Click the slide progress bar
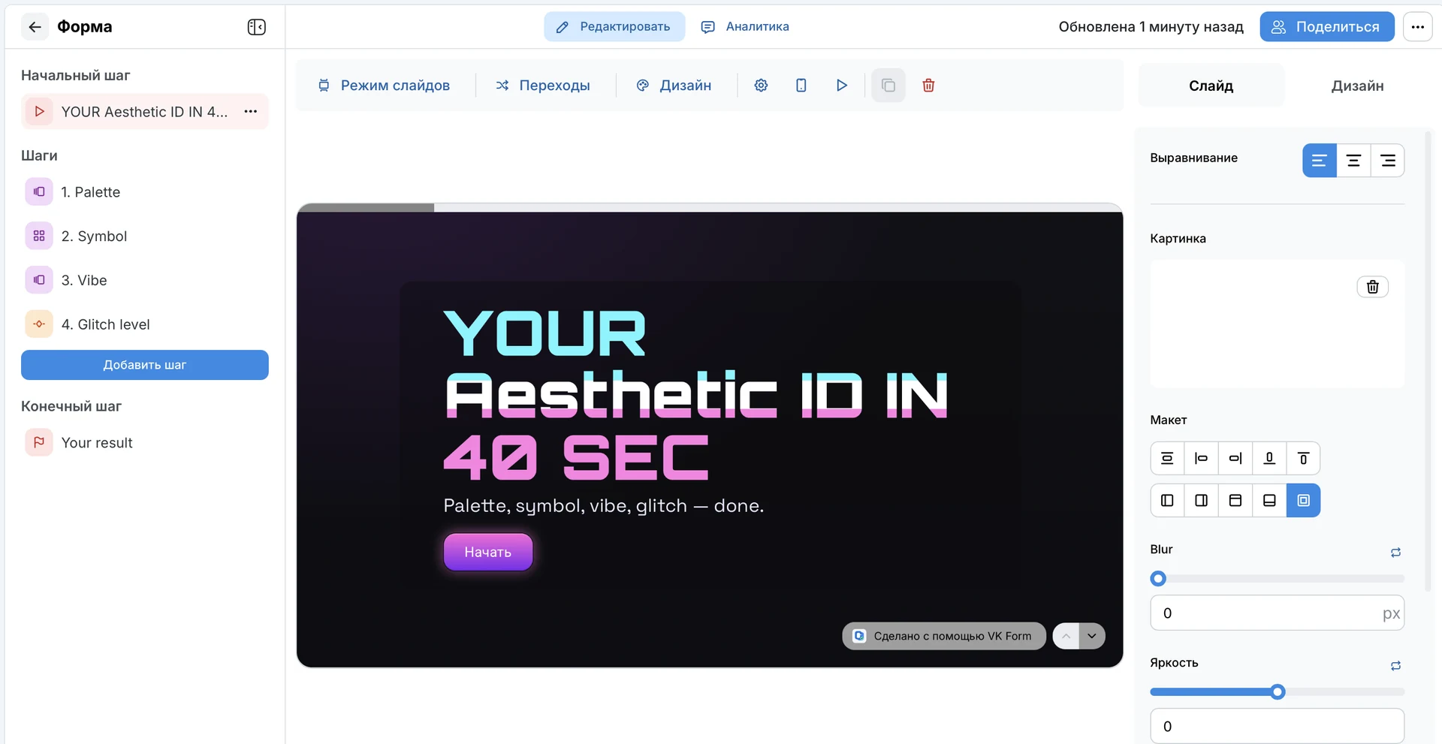 (710, 207)
